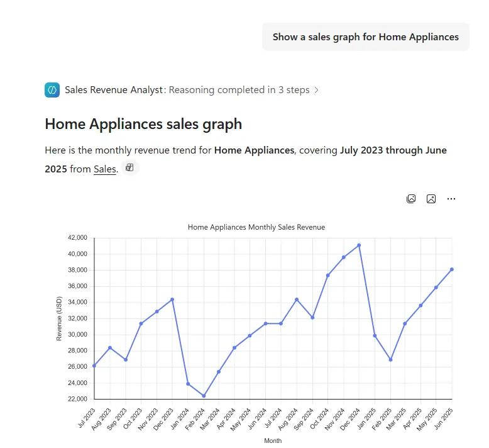
Task: Click the chart title text
Action: [256, 227]
